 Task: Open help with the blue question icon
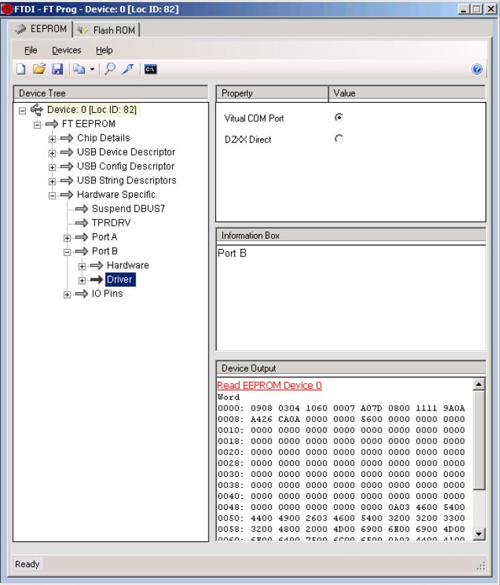click(x=477, y=69)
